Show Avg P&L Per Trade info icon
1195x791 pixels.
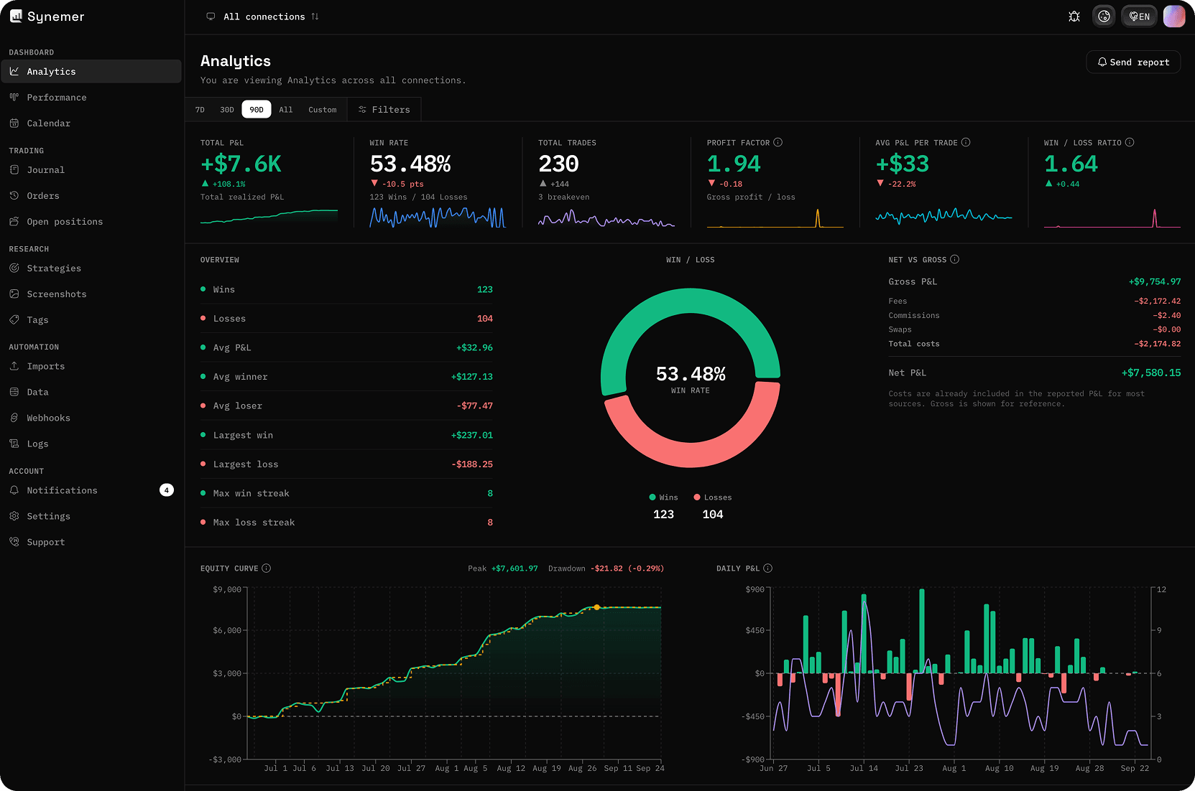(966, 142)
